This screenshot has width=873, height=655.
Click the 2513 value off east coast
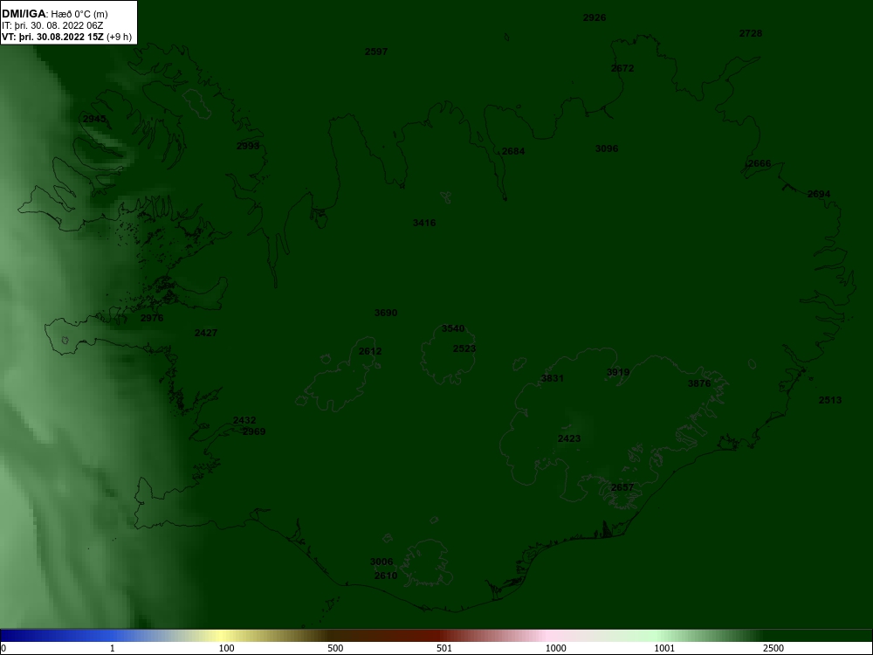830,401
